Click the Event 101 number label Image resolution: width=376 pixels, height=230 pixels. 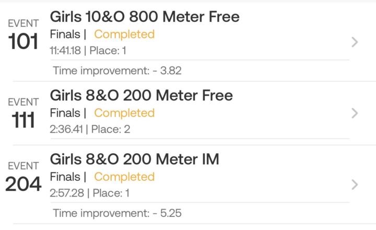click(x=23, y=43)
